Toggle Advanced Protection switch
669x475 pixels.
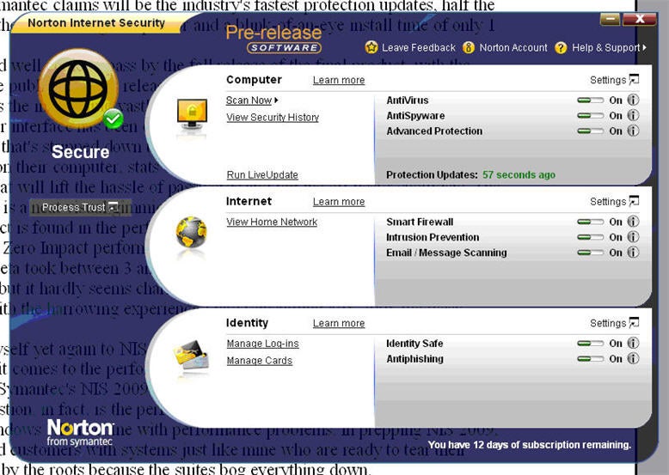[x=591, y=131]
